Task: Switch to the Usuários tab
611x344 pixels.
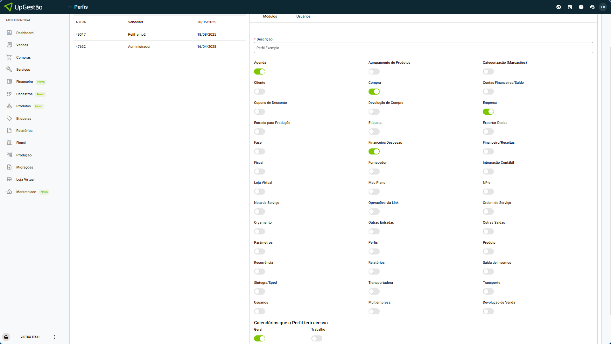Action: click(303, 16)
